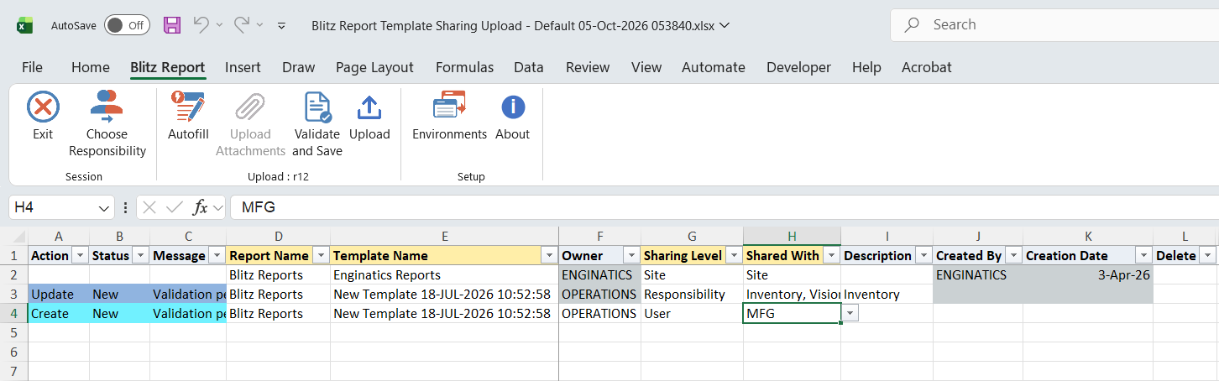Viewport: 1219px width, 381px height.
Task: Switch to the Data tab
Action: click(529, 67)
